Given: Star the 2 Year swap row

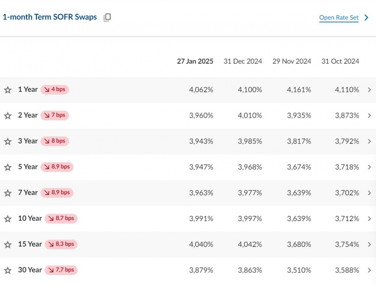Looking at the screenshot, I should [x=8, y=116].
